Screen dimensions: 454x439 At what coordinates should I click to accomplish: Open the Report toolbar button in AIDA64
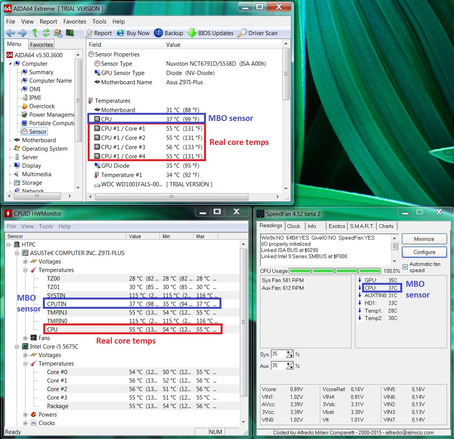tap(98, 33)
